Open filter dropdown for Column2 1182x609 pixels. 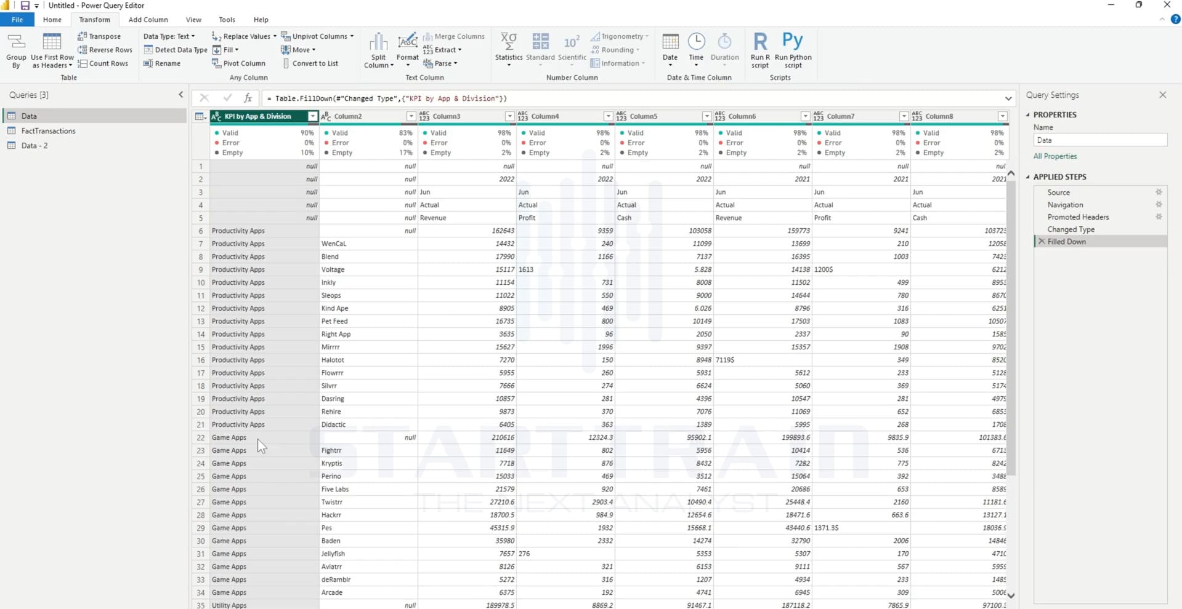(x=411, y=116)
